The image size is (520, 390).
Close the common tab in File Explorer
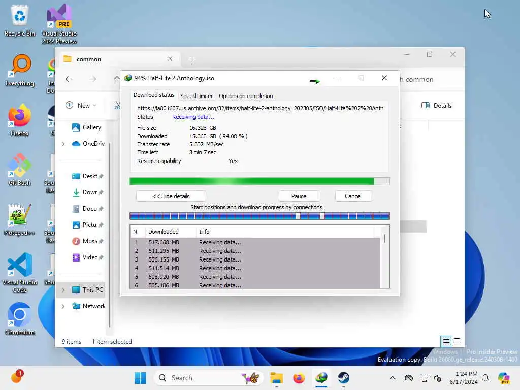click(170, 59)
